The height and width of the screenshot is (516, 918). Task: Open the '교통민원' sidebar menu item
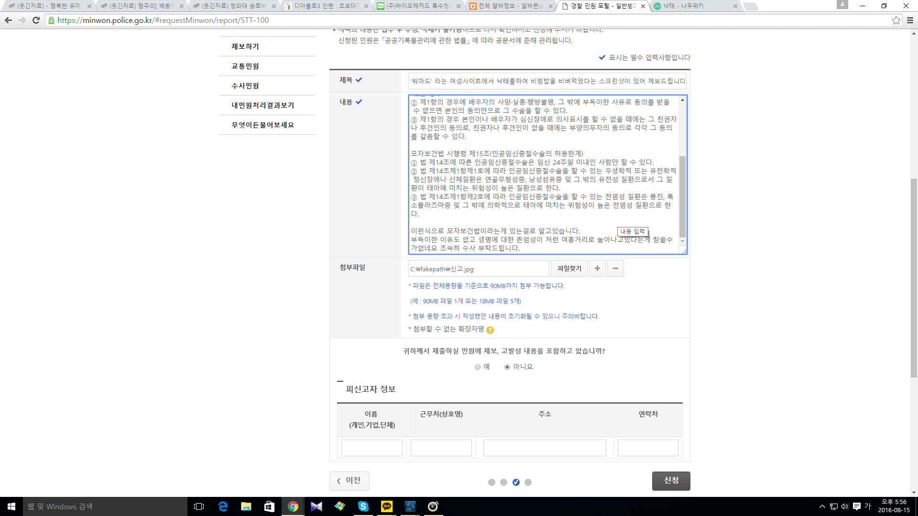245,66
